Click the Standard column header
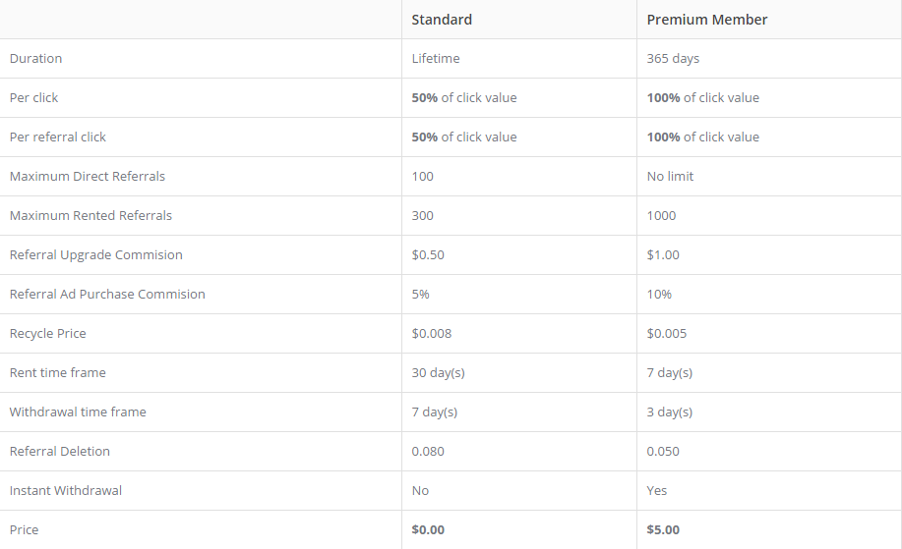This screenshot has width=902, height=549. 442,20
